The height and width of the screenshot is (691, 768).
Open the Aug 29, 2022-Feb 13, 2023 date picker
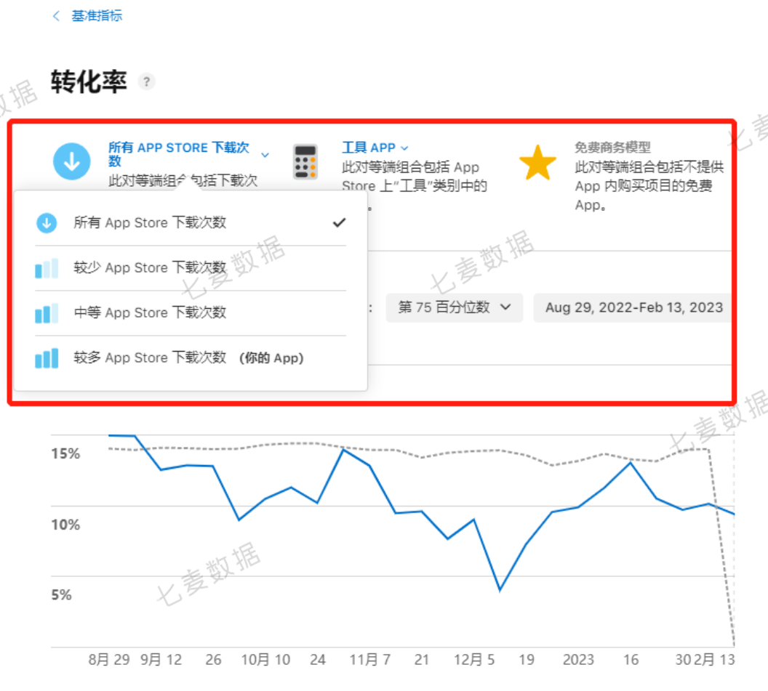(x=633, y=307)
